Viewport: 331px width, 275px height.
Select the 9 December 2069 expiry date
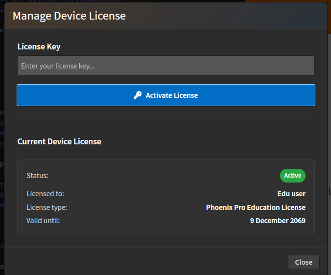click(277, 221)
